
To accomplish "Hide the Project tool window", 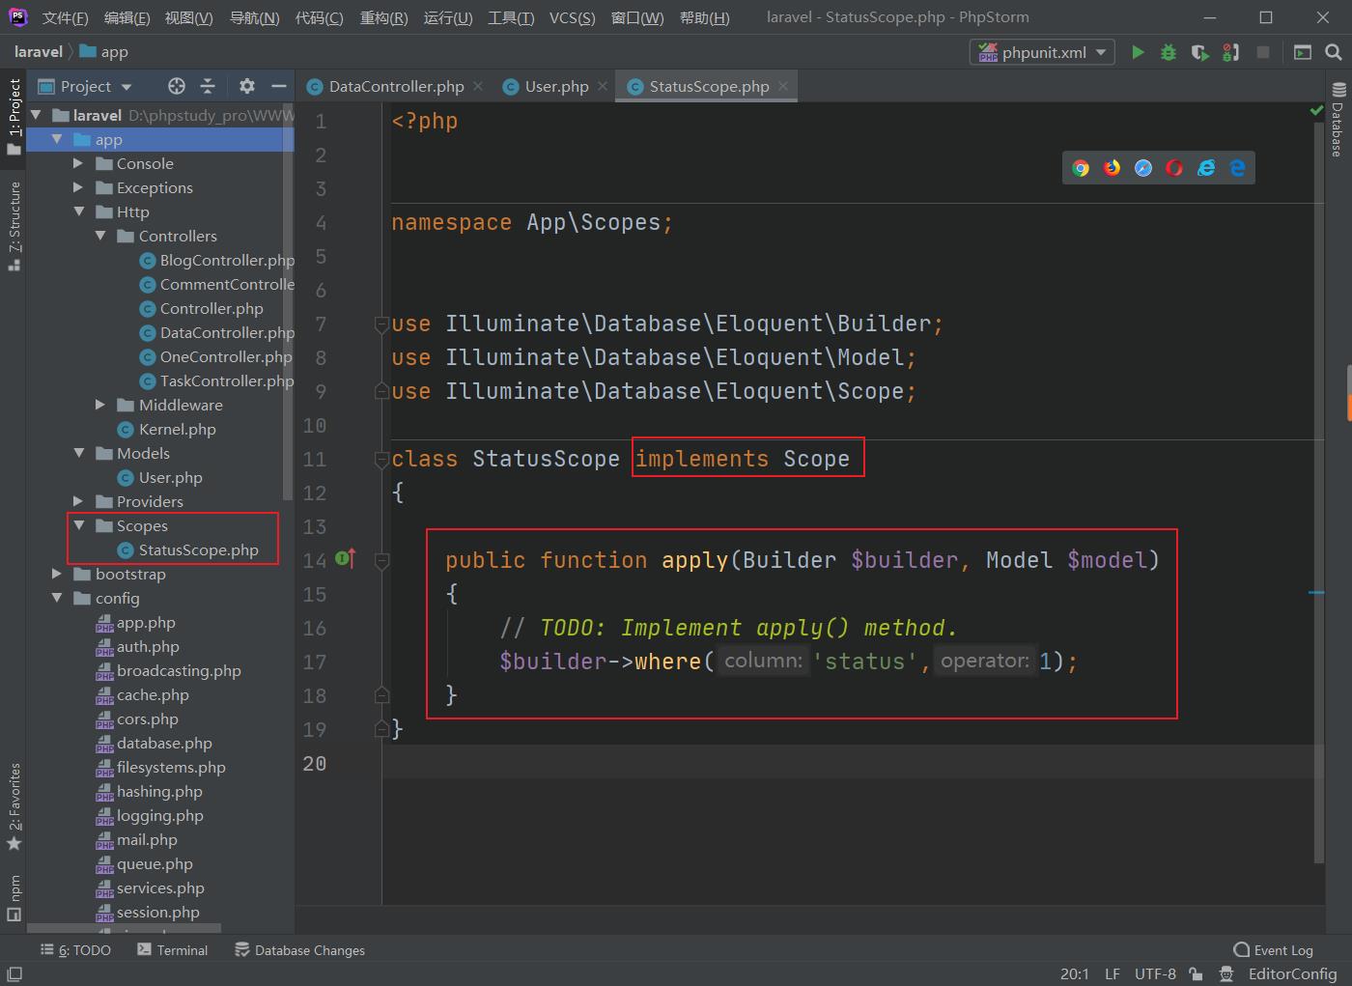I will [x=279, y=86].
